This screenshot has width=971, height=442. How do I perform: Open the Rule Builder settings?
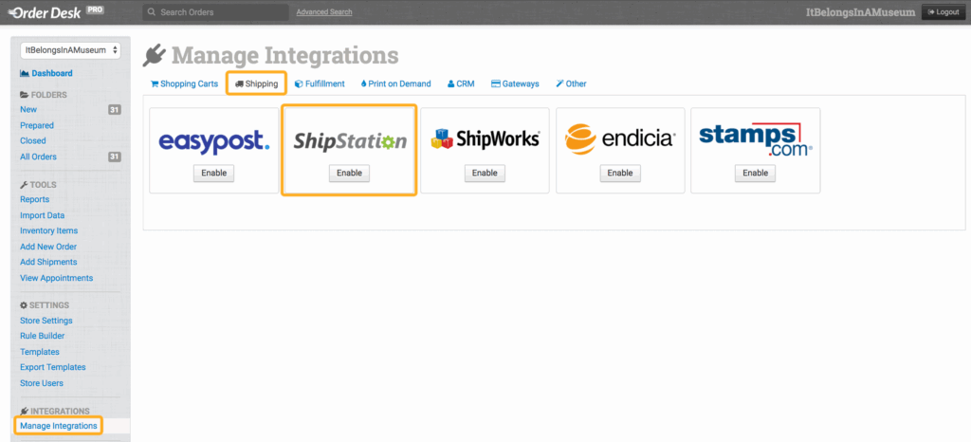43,336
